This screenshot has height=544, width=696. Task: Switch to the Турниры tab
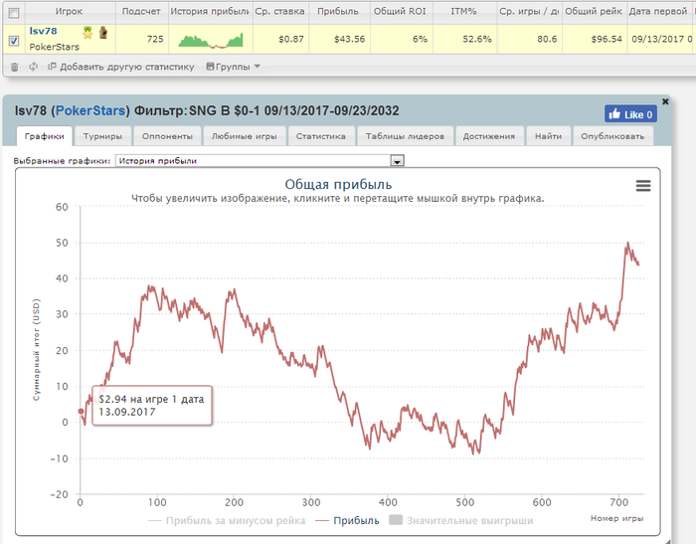pyautogui.click(x=102, y=136)
